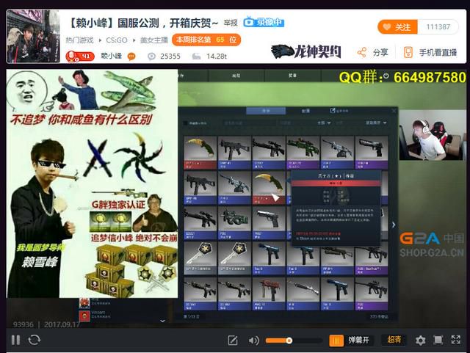Open the 超清 quality selector

[394, 340]
